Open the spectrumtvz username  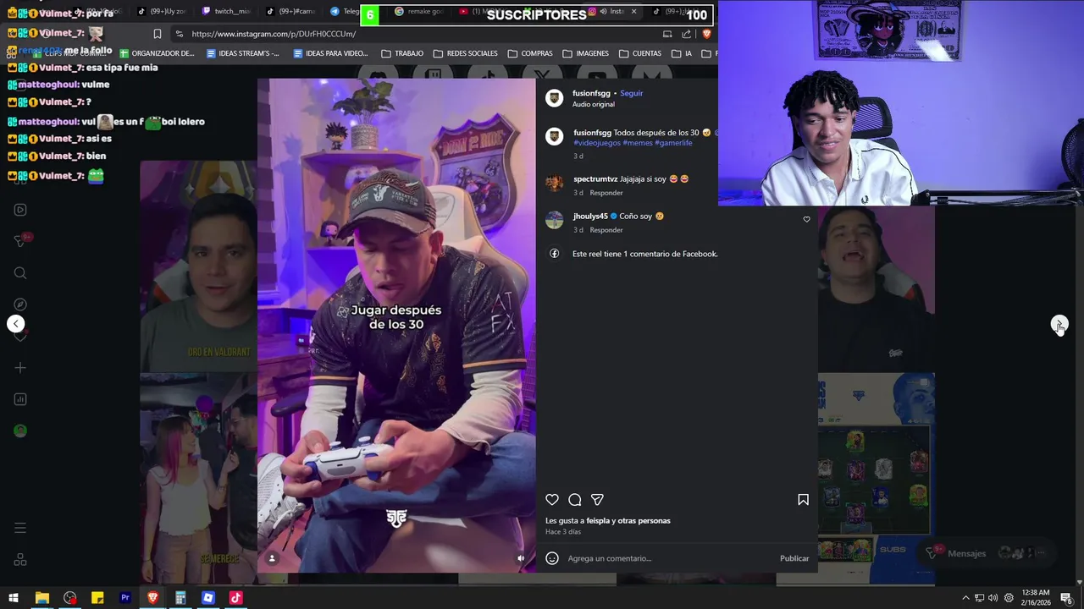595,179
